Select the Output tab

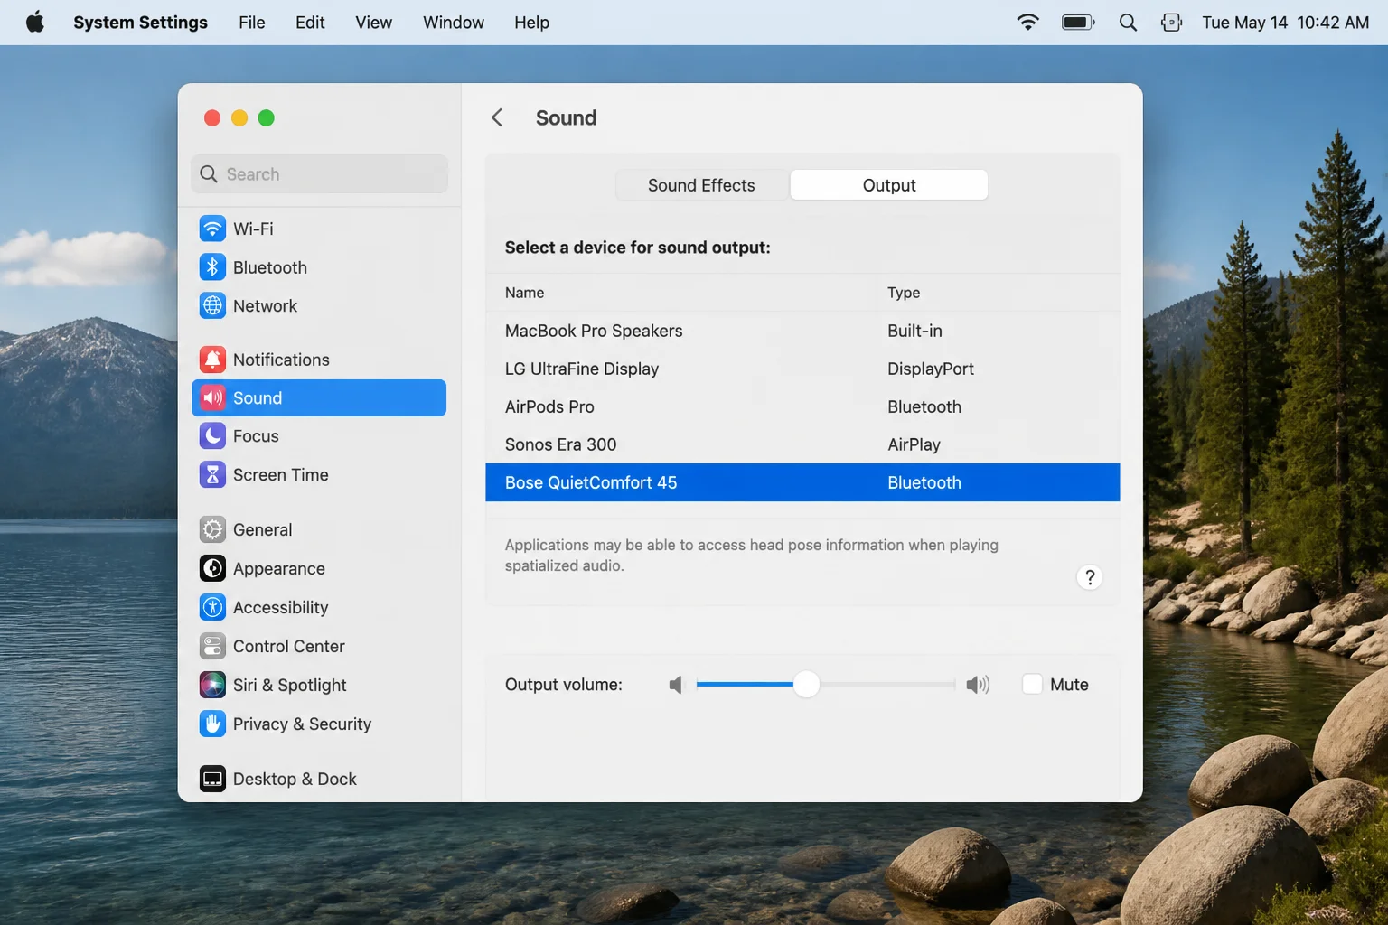pyautogui.click(x=889, y=185)
